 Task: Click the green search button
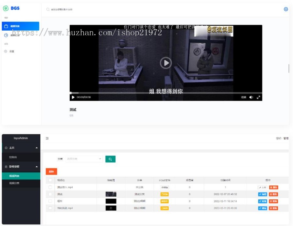(x=110, y=159)
